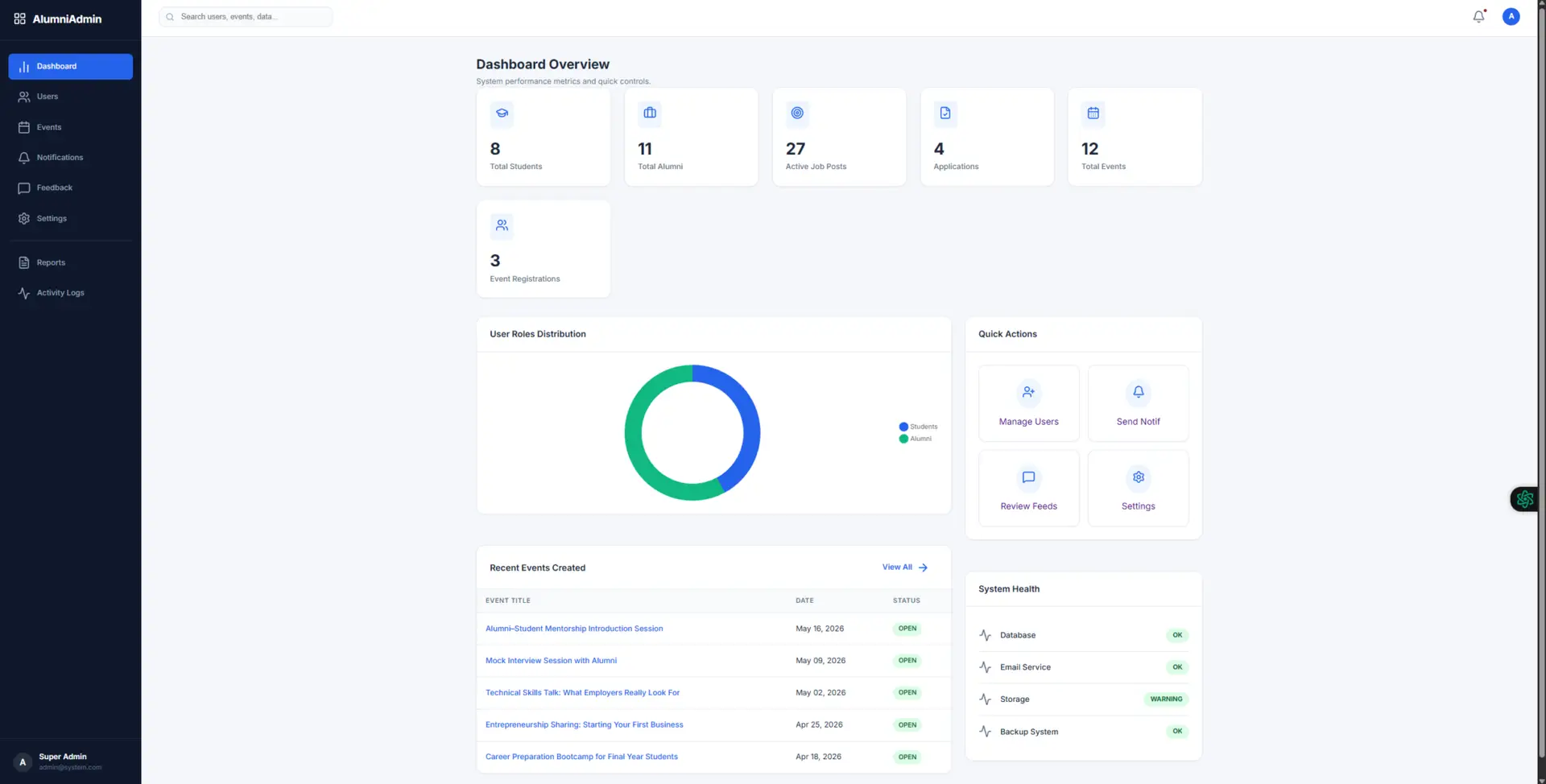The width and height of the screenshot is (1546, 784).
Task: Click the floating green assistant icon
Action: (1524, 499)
